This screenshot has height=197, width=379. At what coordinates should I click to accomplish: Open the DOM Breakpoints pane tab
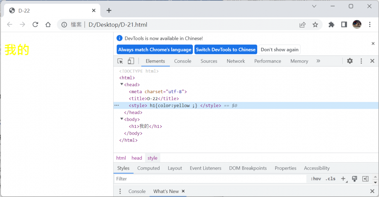pyautogui.click(x=248, y=168)
